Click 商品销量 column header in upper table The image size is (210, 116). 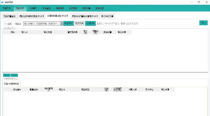pos(108,32)
